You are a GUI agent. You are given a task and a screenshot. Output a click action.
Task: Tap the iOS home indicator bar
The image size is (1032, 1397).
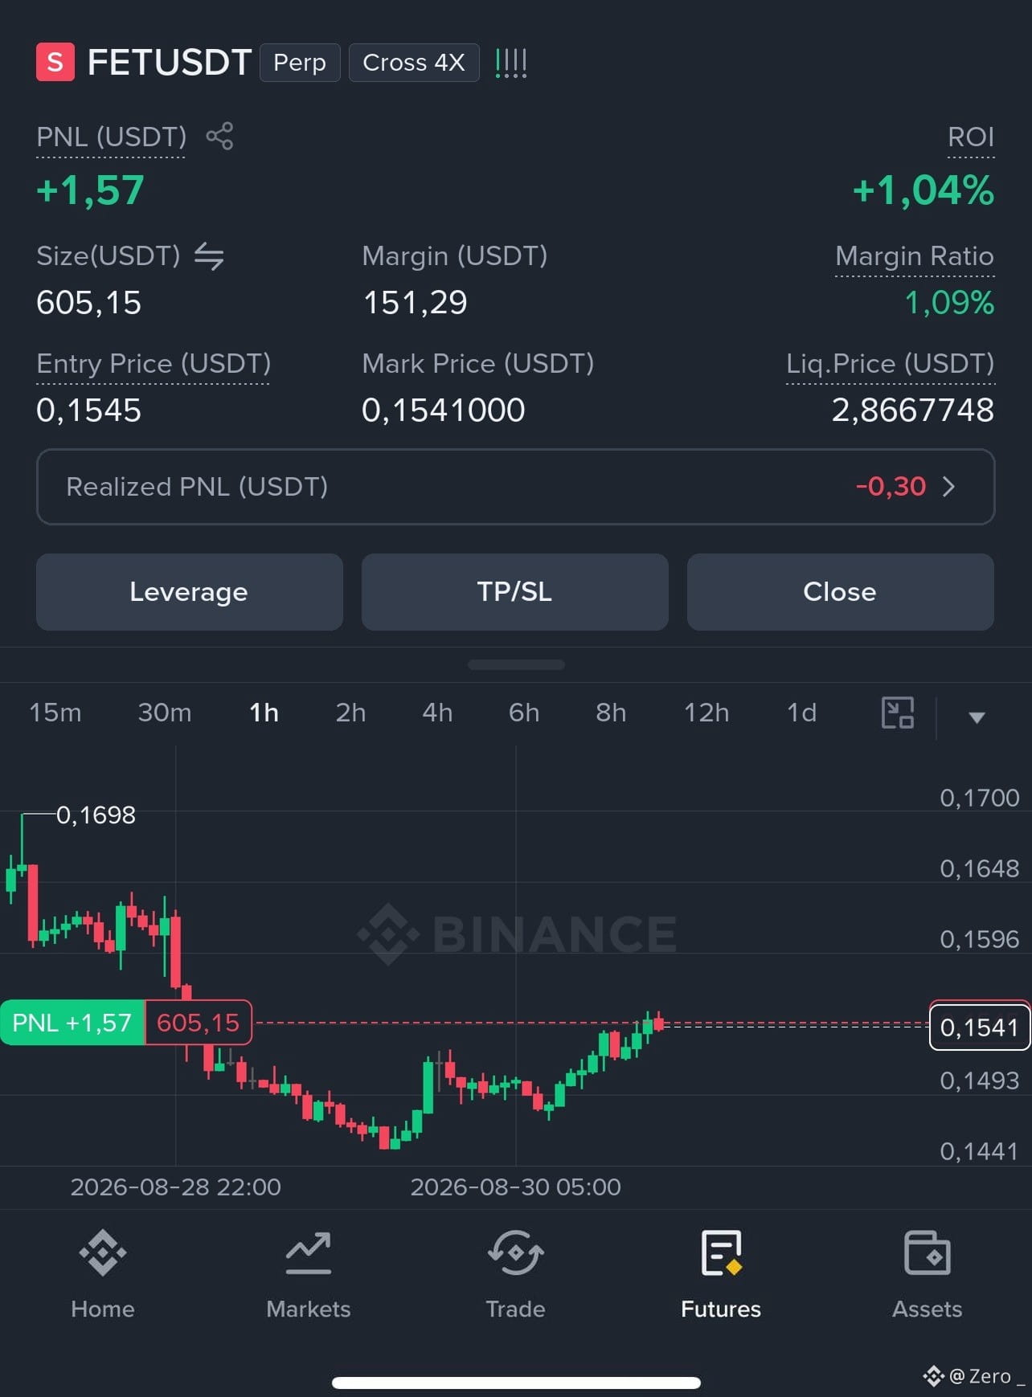click(x=516, y=1383)
